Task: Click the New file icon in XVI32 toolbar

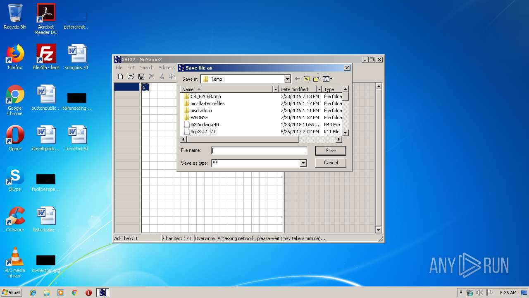Action: coord(120,76)
